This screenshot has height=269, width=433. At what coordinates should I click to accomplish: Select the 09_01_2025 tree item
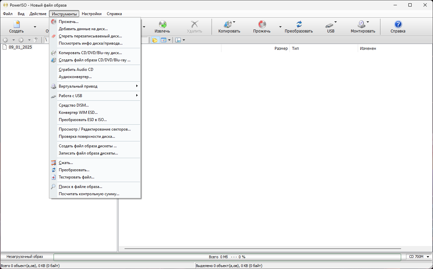20,47
